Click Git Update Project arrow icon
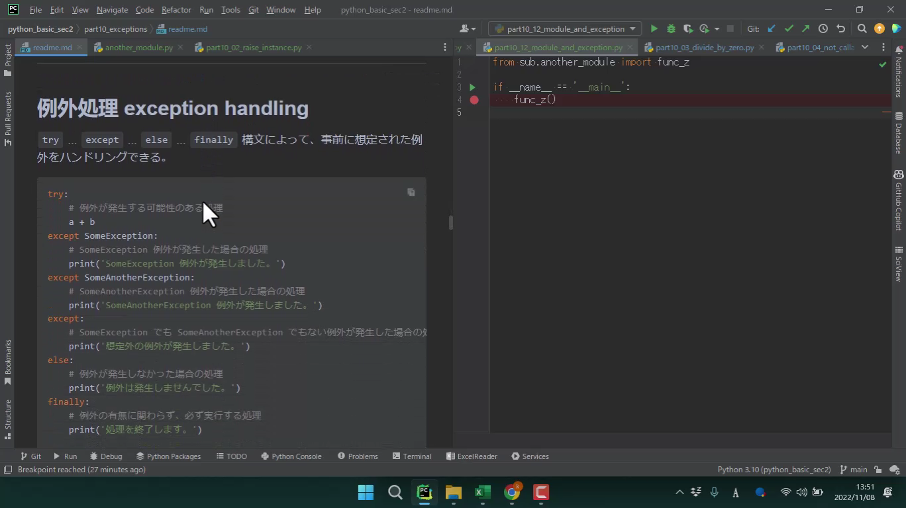This screenshot has width=906, height=508. tap(772, 28)
